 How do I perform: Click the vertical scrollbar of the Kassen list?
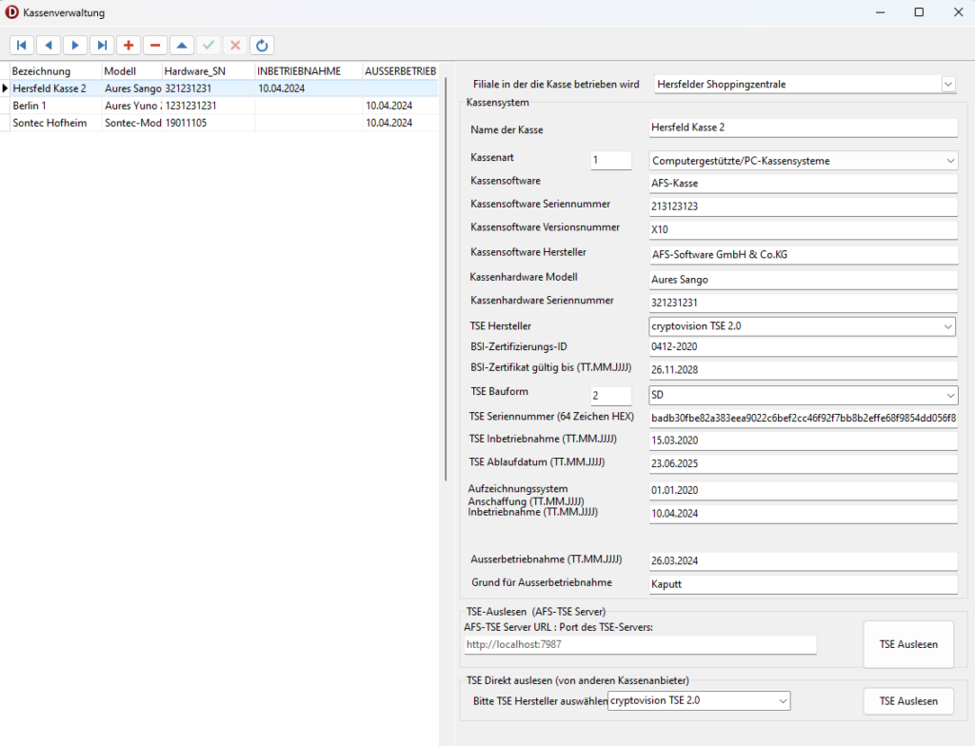coord(446,280)
